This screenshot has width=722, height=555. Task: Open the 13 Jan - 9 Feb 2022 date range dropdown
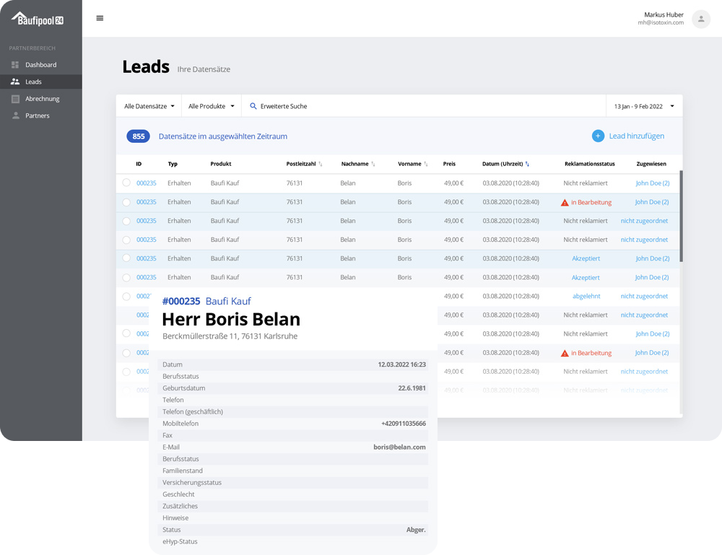coord(644,106)
